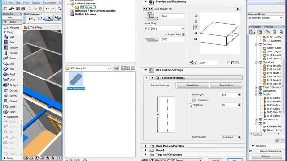This screenshot has height=161, width=287.
Task: Pick the Wall tool
Action: pos(12,37)
